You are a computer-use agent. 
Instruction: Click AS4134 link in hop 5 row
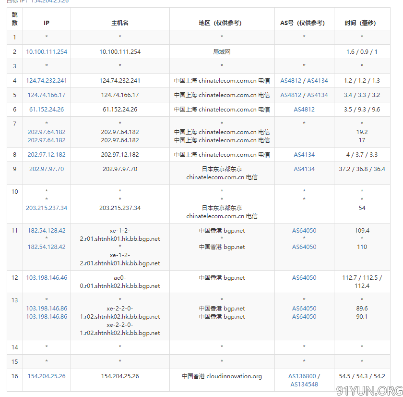click(x=318, y=95)
